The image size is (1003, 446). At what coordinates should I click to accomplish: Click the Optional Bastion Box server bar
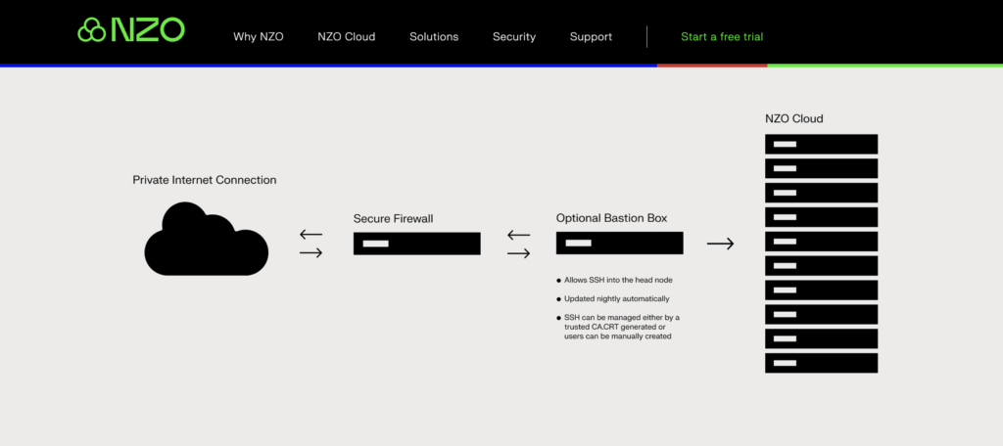(x=619, y=243)
